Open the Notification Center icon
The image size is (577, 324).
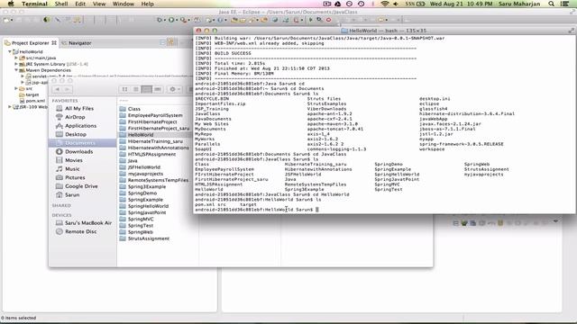565,4
